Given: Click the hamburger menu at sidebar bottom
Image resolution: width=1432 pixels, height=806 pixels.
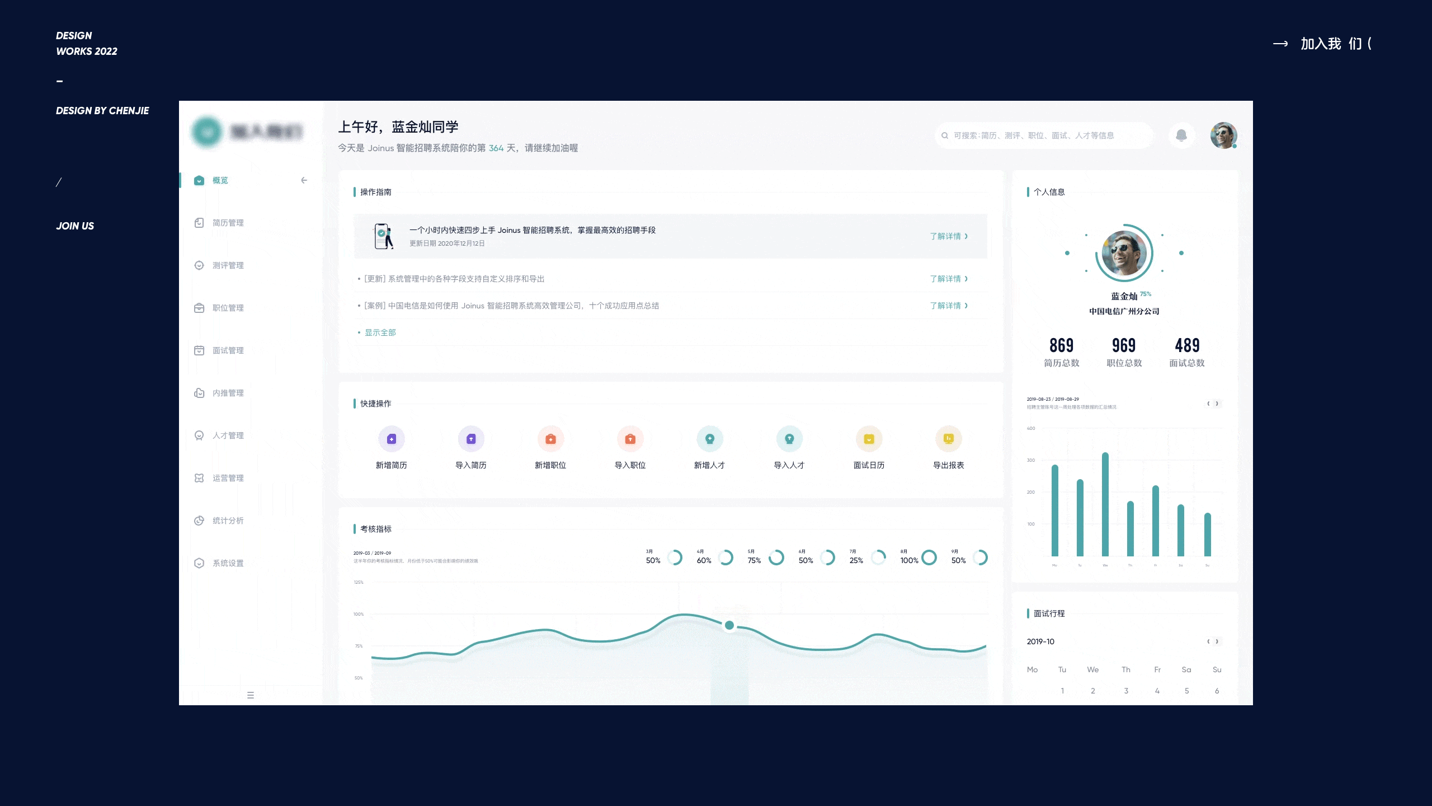Looking at the screenshot, I should point(251,695).
